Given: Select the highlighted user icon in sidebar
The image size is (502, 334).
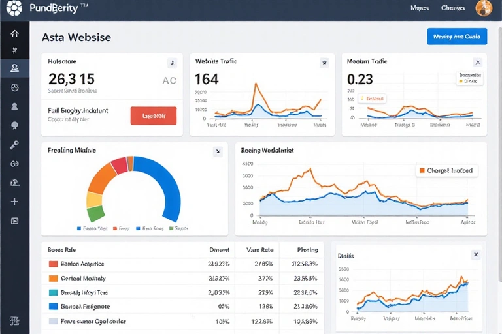Looking at the screenshot, I should pos(14,68).
